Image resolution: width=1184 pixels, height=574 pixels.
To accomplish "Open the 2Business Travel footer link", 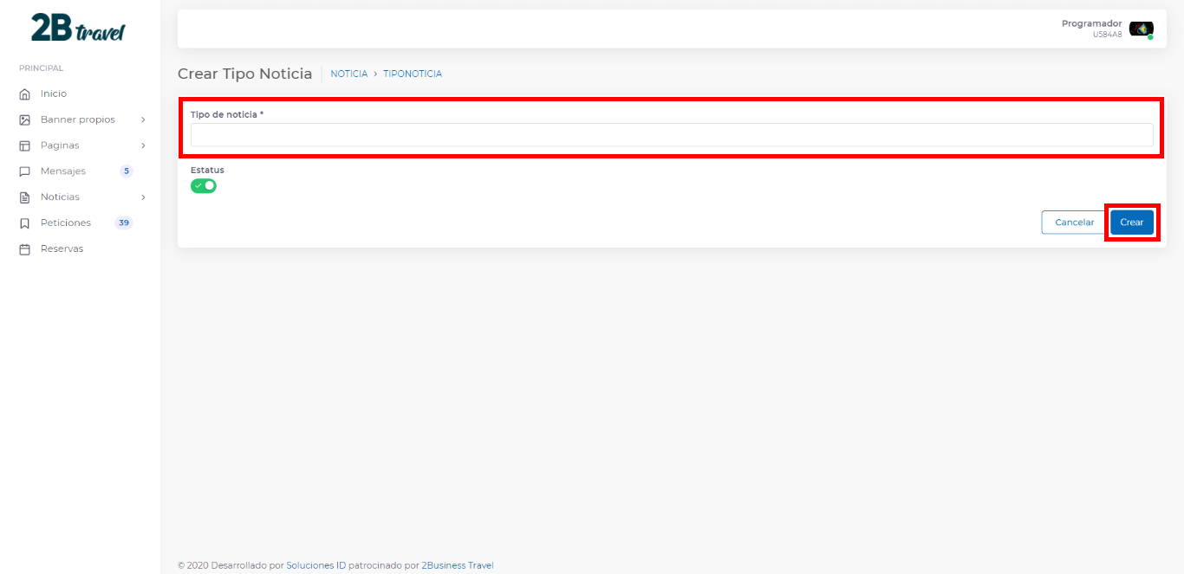I will click(x=458, y=565).
